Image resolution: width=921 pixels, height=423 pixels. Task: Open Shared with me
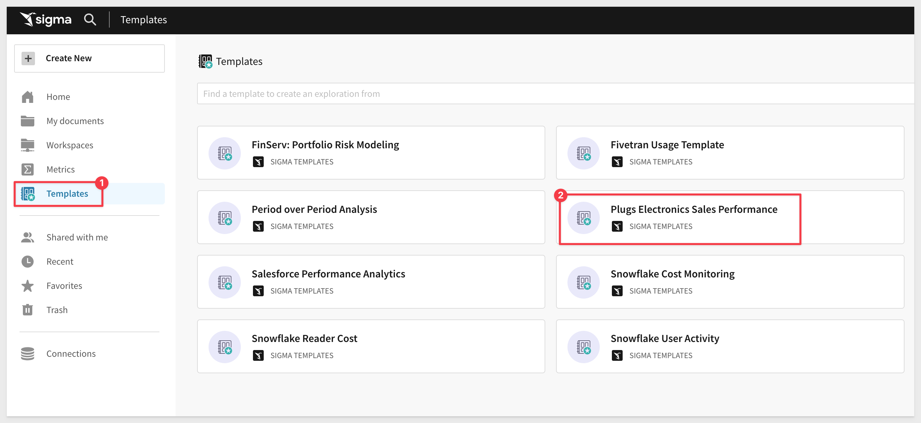click(x=77, y=238)
